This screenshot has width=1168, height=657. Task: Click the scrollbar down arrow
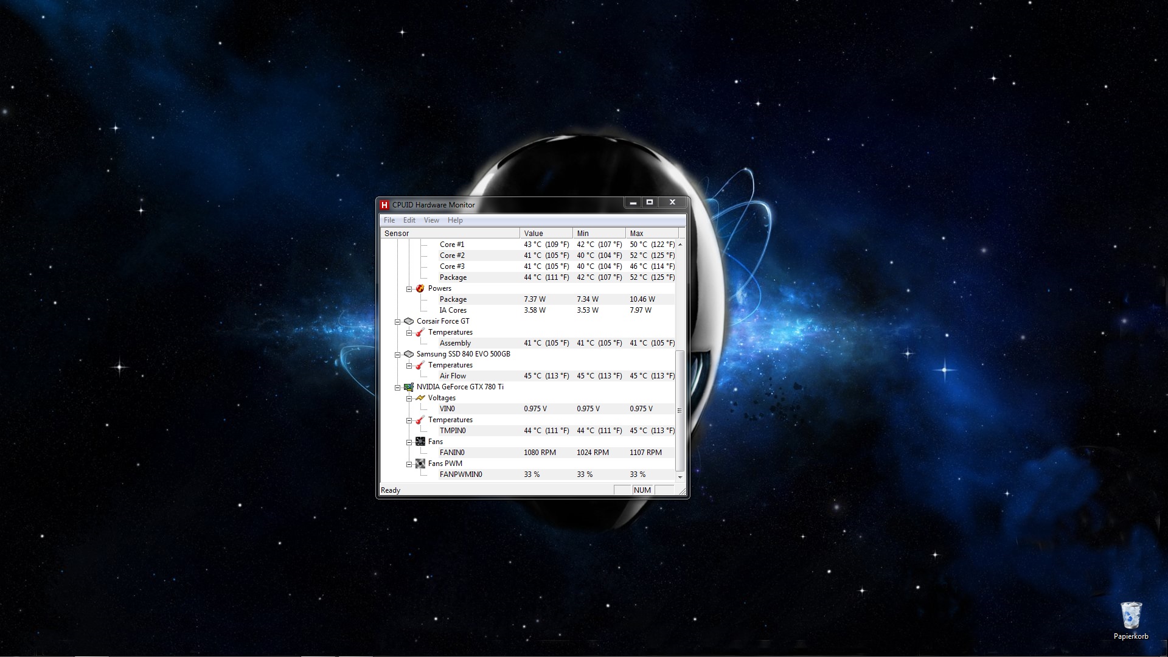(x=680, y=477)
